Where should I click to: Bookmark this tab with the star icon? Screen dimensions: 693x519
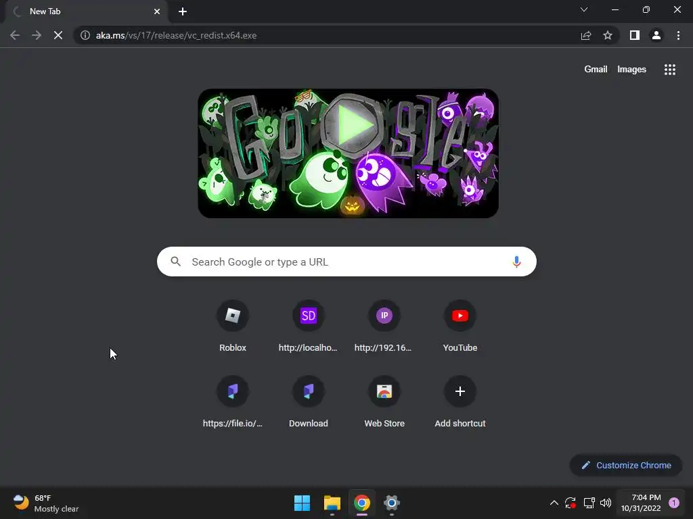pyautogui.click(x=608, y=35)
